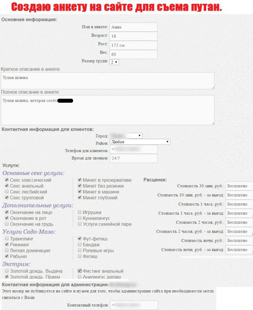
Task: Check the "Легкая доминация" checkbox
Action: pyautogui.click(x=7, y=250)
